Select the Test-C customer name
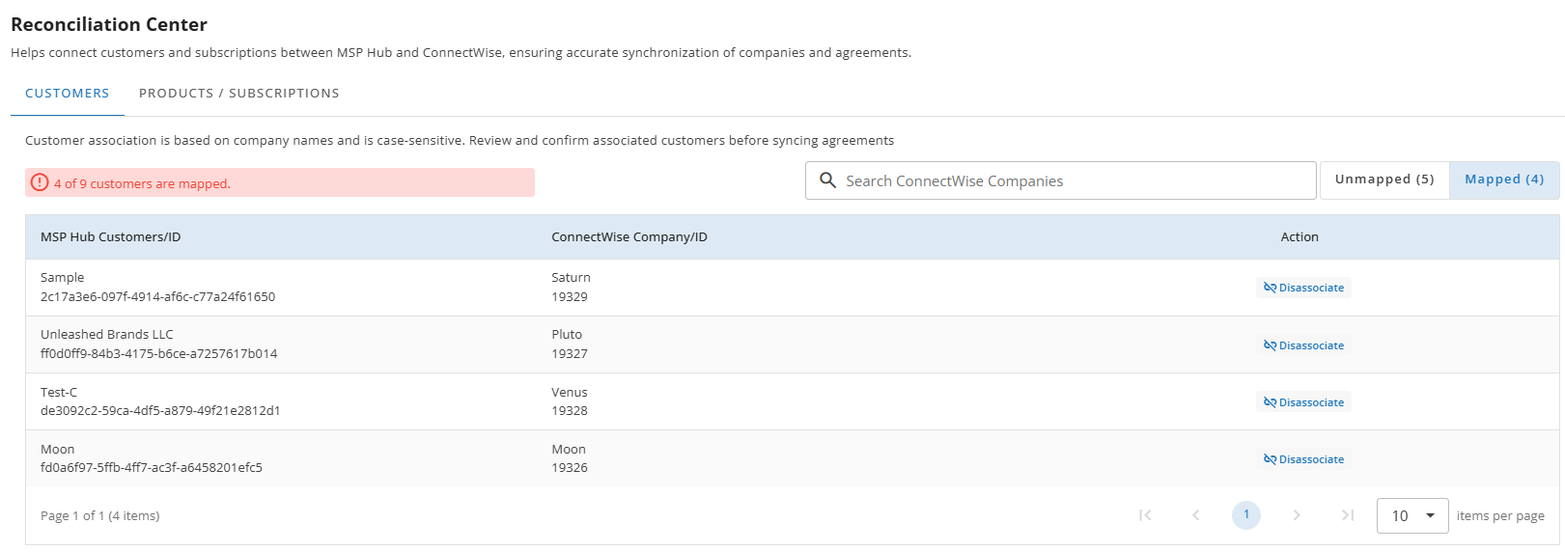The width and height of the screenshot is (1565, 552). click(59, 392)
